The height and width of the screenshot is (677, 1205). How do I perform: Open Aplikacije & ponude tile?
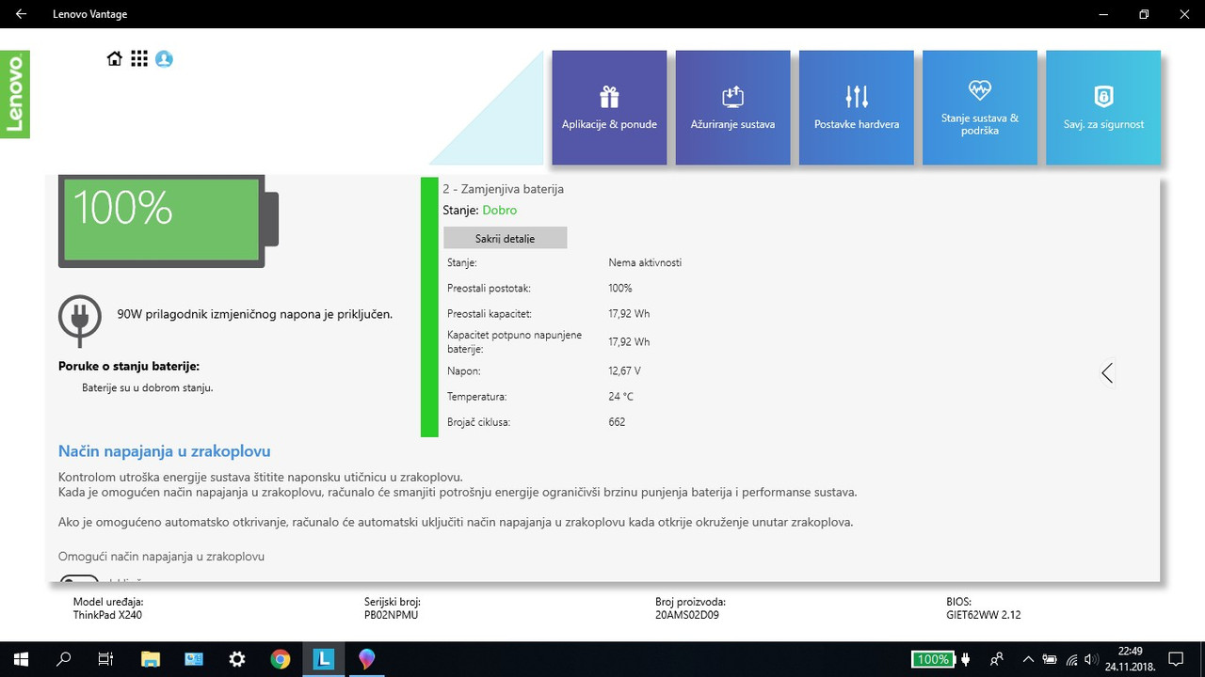click(609, 108)
